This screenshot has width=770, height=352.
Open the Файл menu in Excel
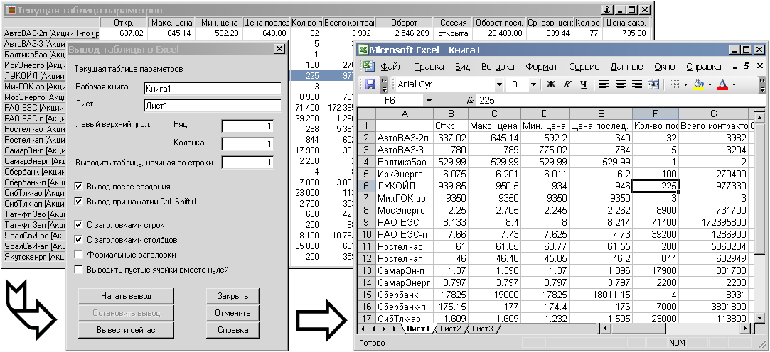(392, 67)
